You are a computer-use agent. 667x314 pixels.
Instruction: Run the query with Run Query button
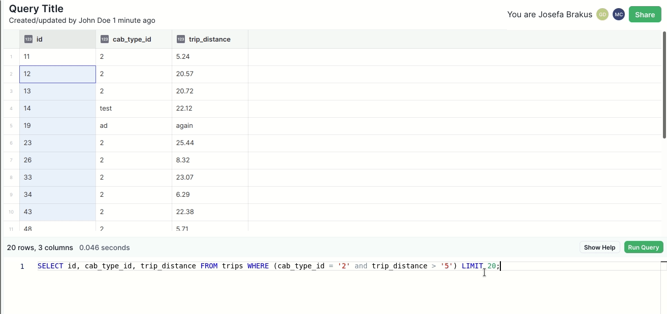point(643,248)
